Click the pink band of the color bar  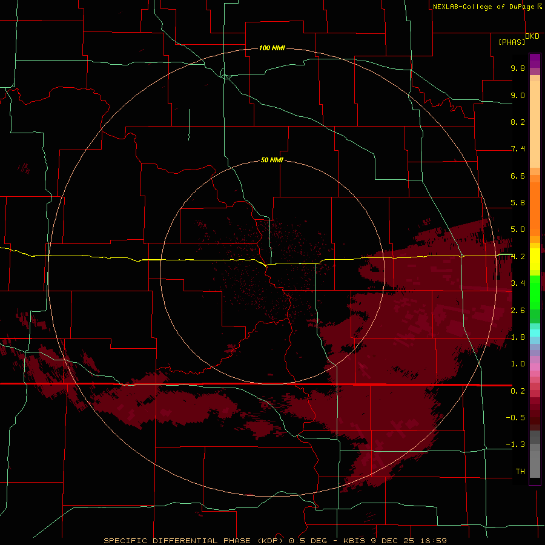(535, 367)
